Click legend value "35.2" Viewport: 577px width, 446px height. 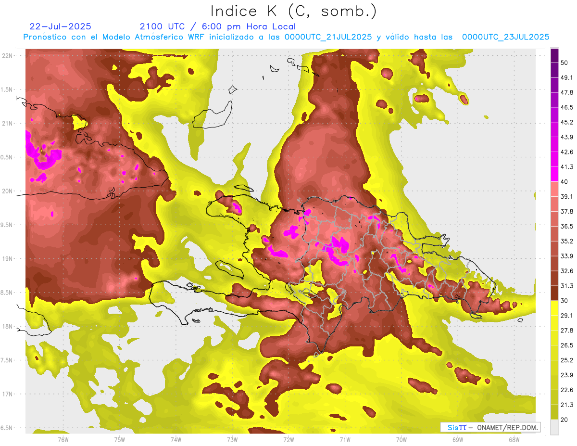(566, 241)
